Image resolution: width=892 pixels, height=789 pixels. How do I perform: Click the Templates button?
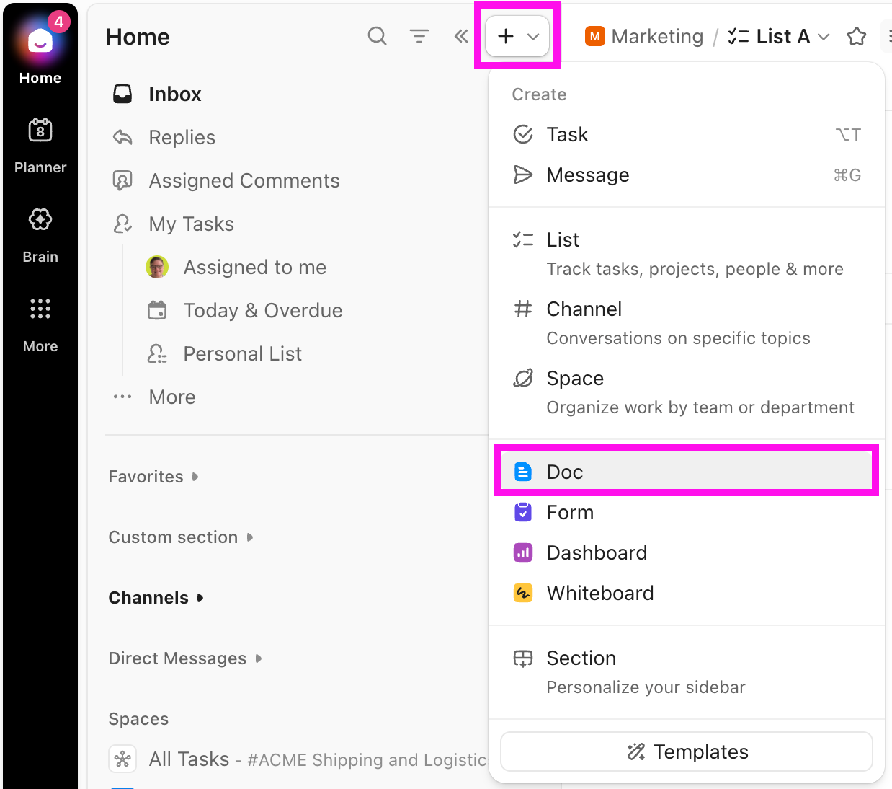click(686, 751)
